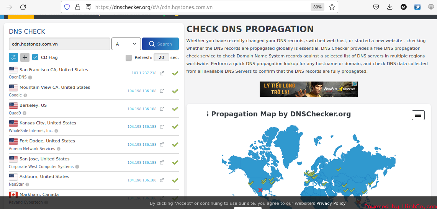Open IP 104.198.136.188 for Kansas City
The height and width of the screenshot is (209, 437).
142,127
